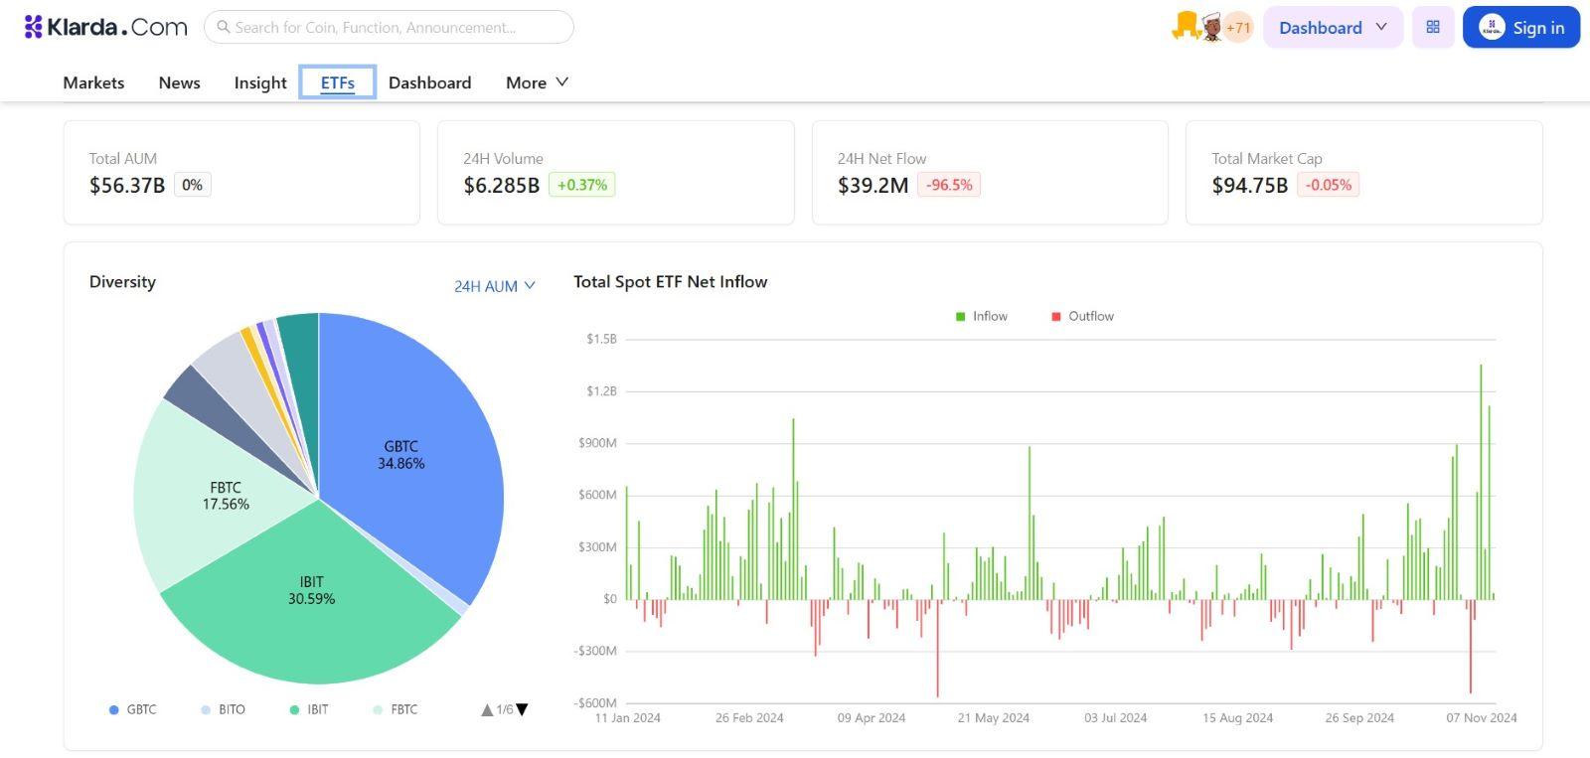
Task: Click the character avatar icon in header
Action: (x=1211, y=27)
